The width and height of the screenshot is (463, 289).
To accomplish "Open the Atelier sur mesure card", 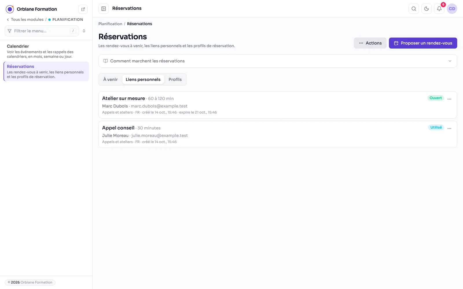I will pos(278,105).
